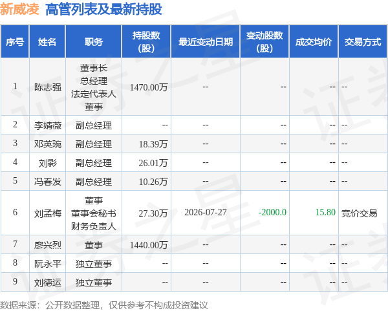This screenshot has height=311, width=388.
Task: Click the 数据来源 disclaimer footer text
Action: pos(104,305)
